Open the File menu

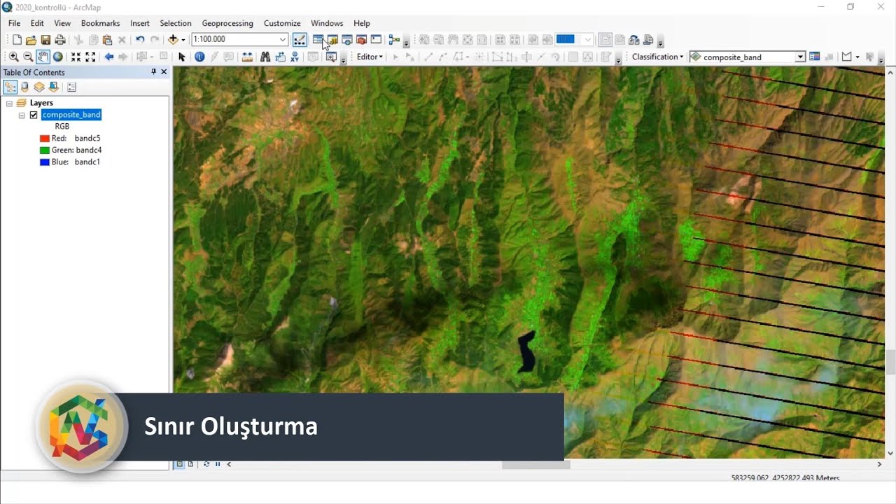click(x=14, y=23)
